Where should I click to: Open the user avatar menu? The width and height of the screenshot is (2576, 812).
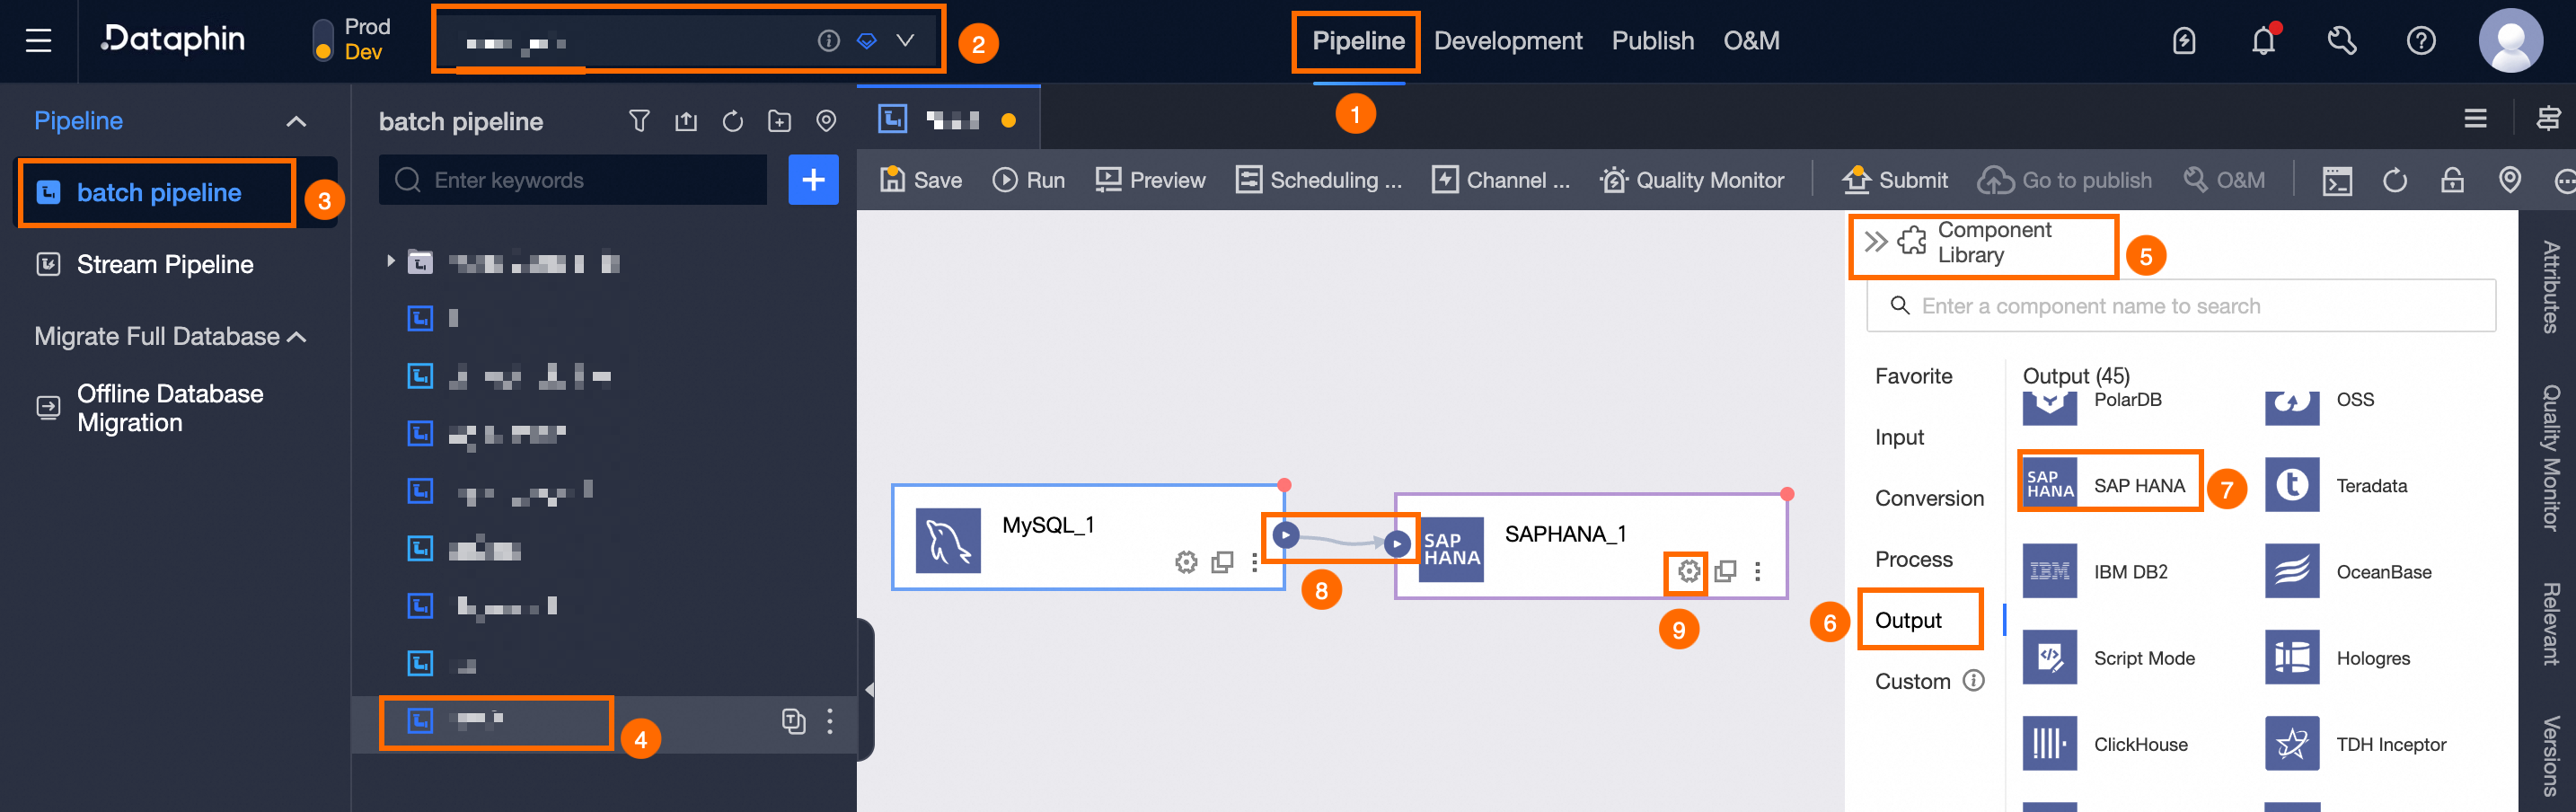tap(2510, 41)
